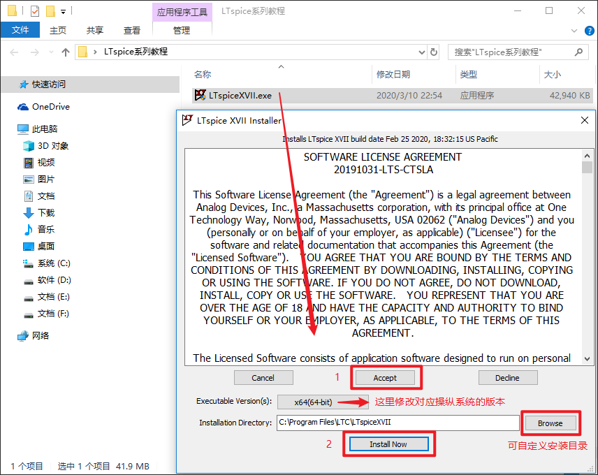Viewport: 598px width, 475px height.
Task: Expand the quick access toolbar customize arrow
Action: pos(62,11)
